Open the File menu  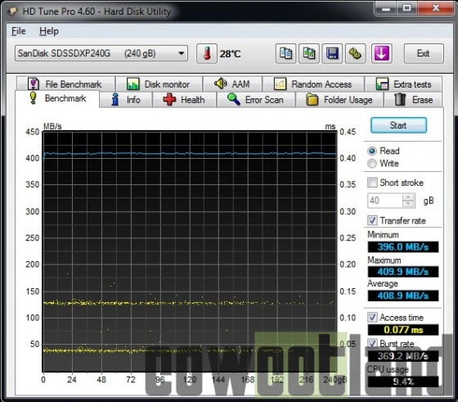(x=18, y=31)
